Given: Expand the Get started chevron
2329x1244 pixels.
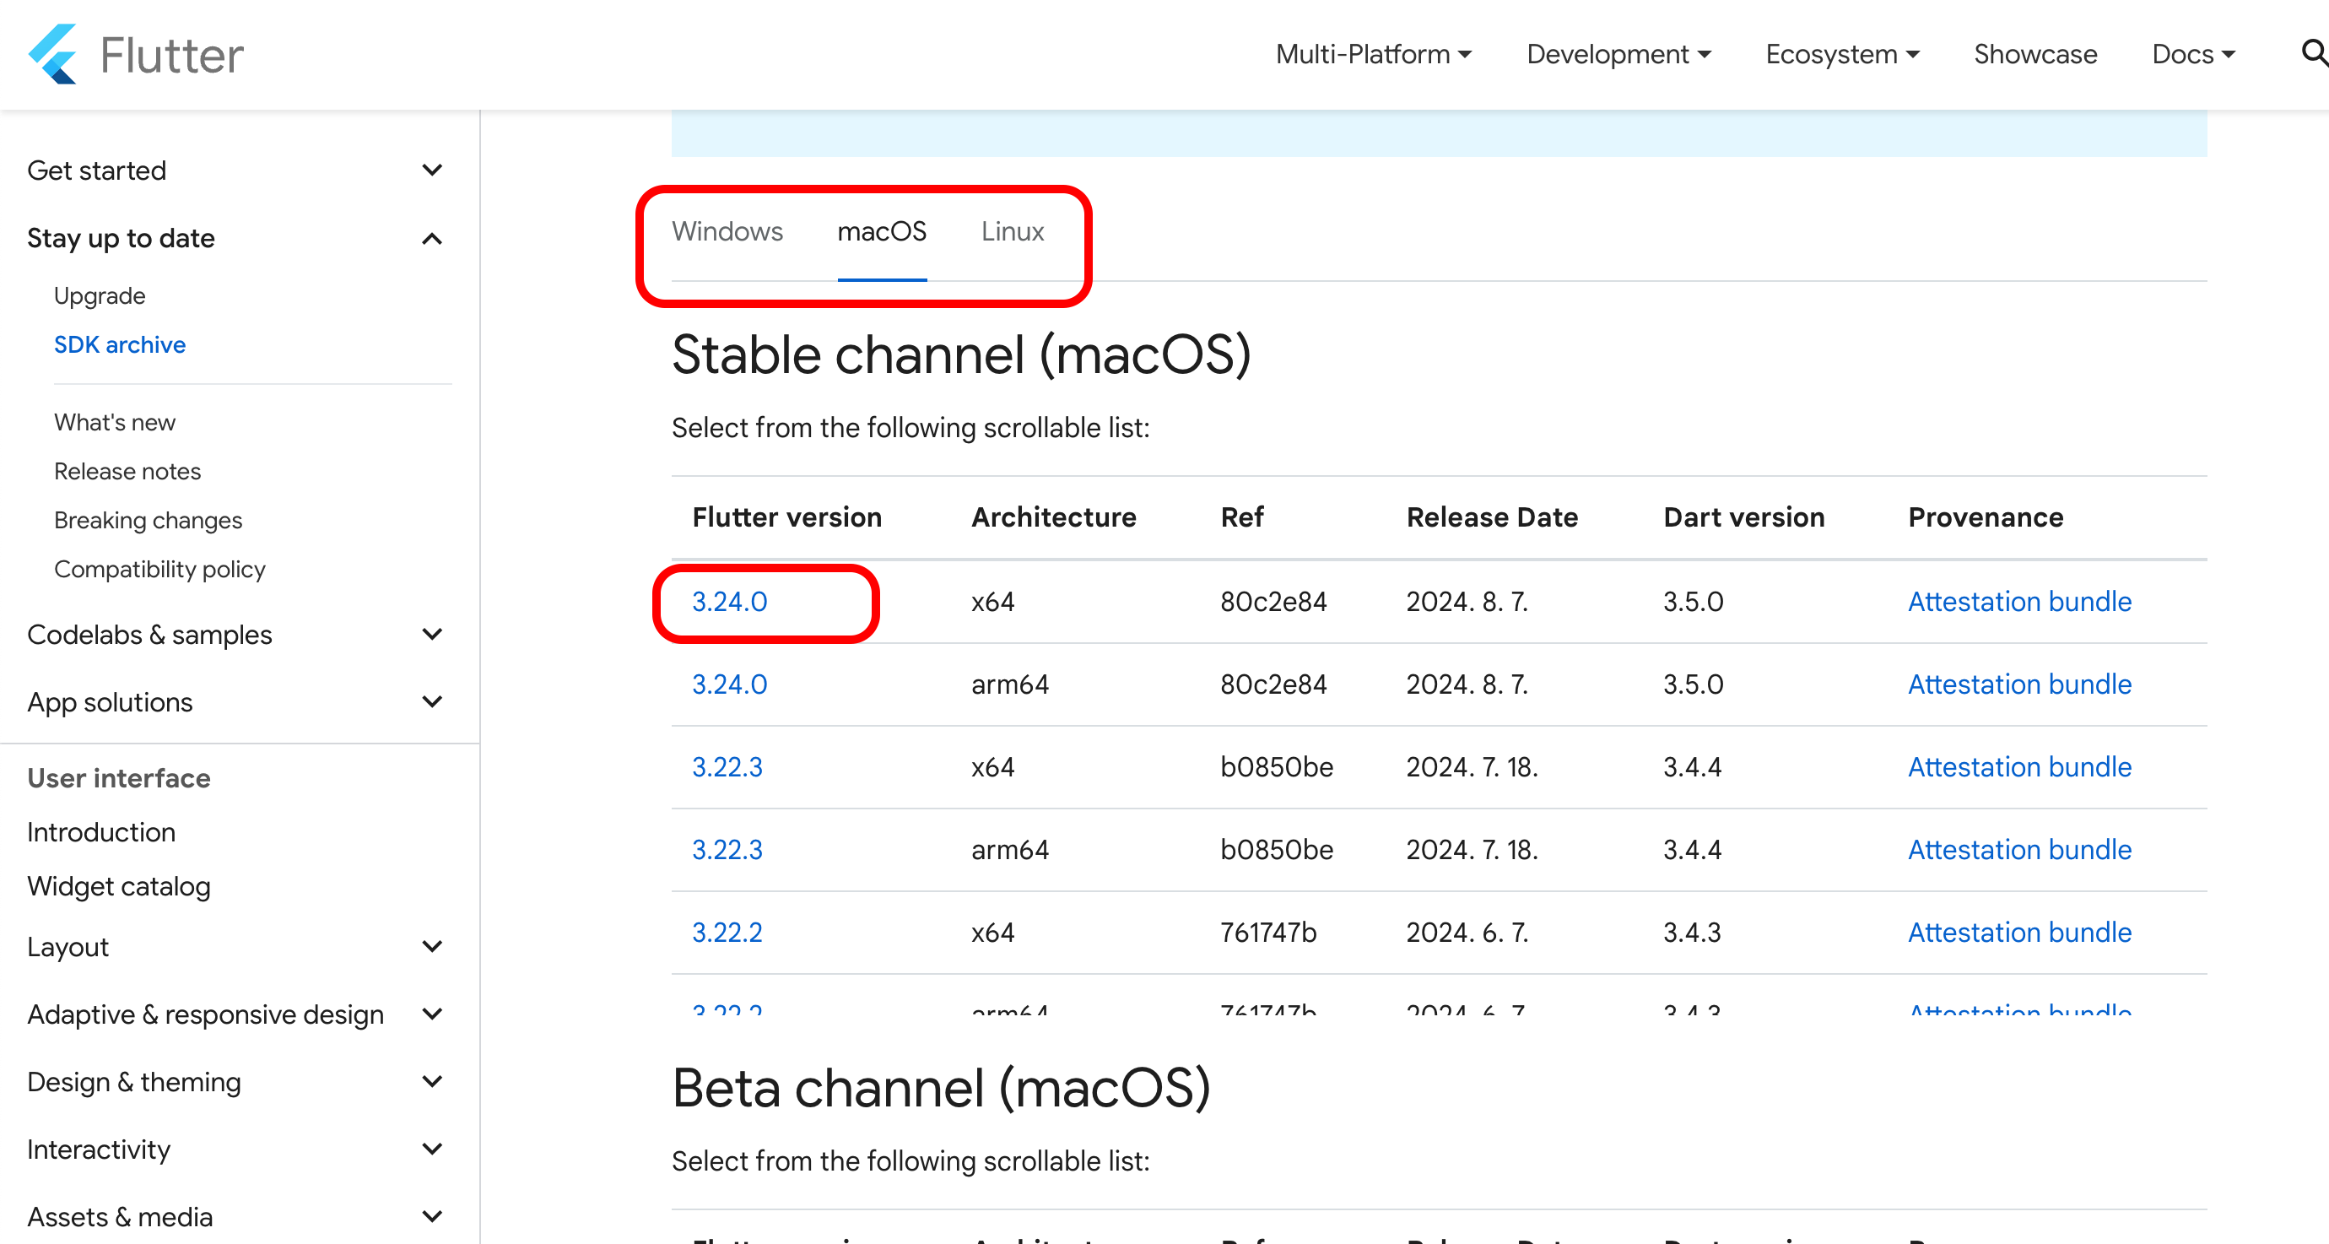Looking at the screenshot, I should [x=432, y=170].
